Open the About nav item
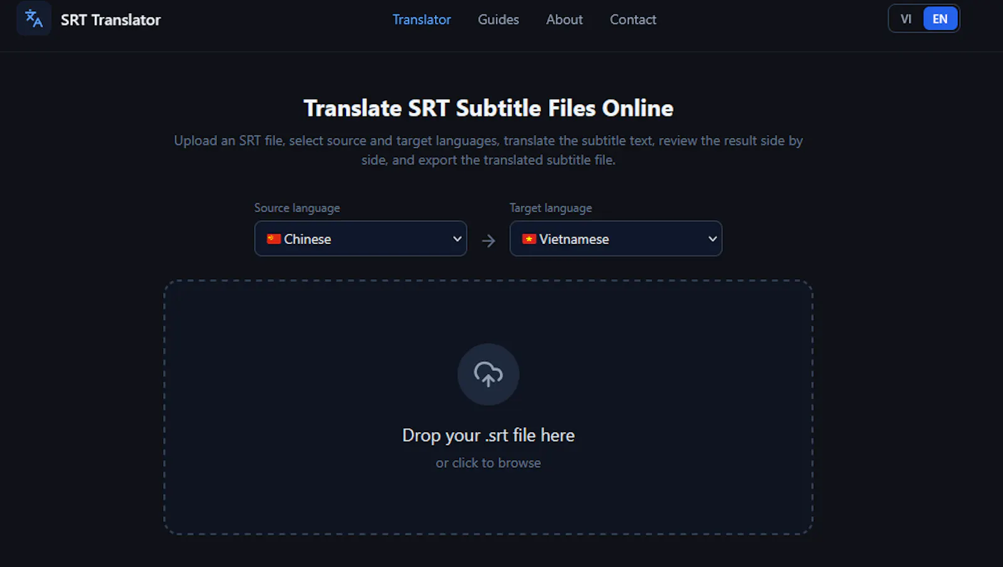 564,19
